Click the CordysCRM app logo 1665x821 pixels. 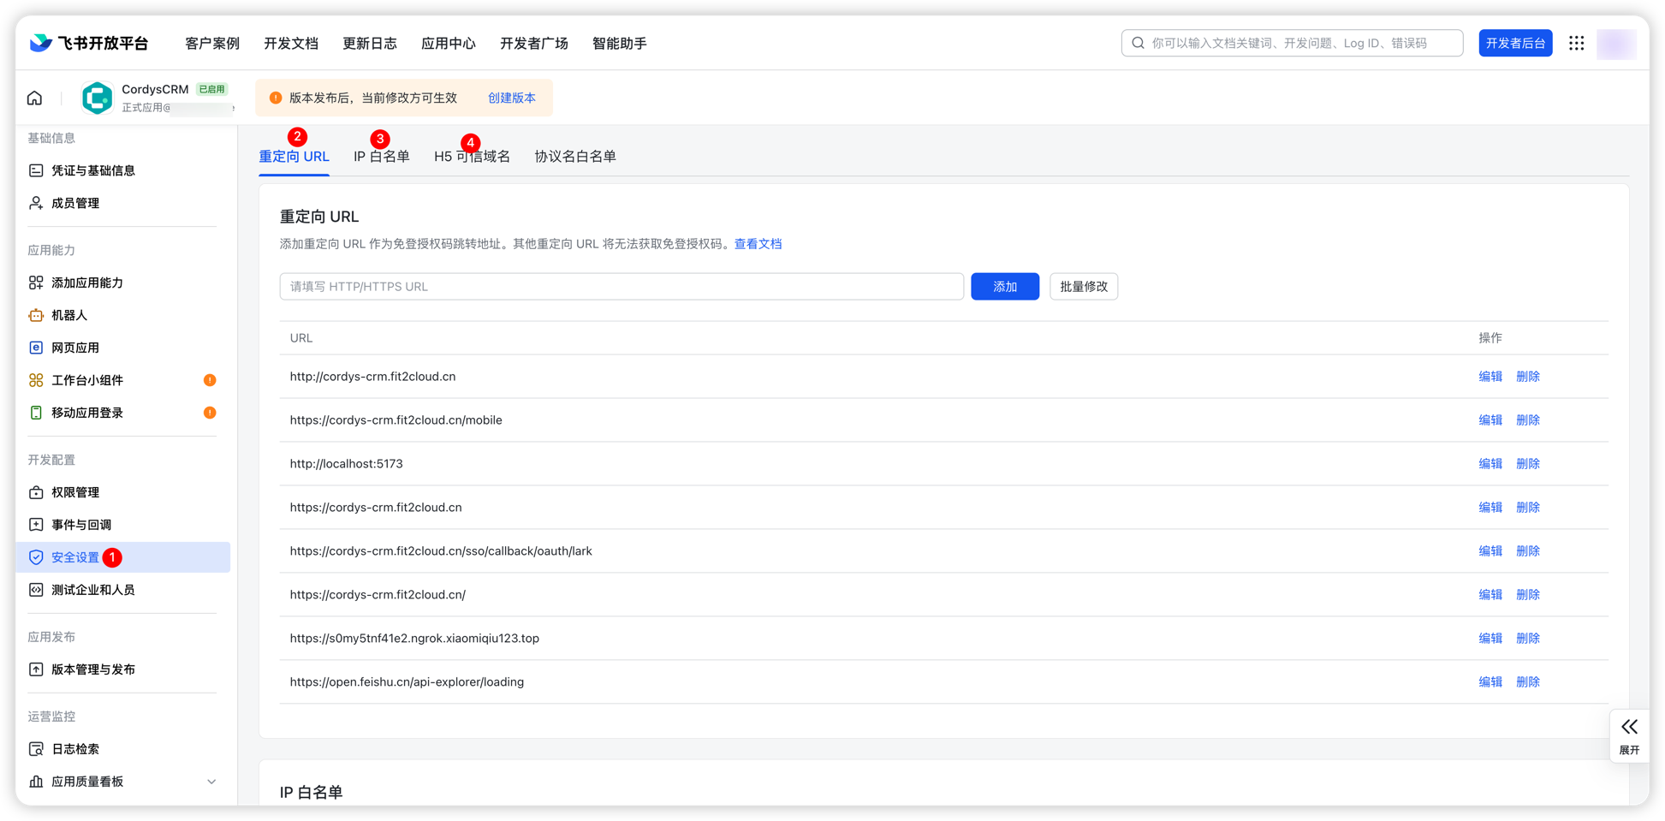coord(98,98)
